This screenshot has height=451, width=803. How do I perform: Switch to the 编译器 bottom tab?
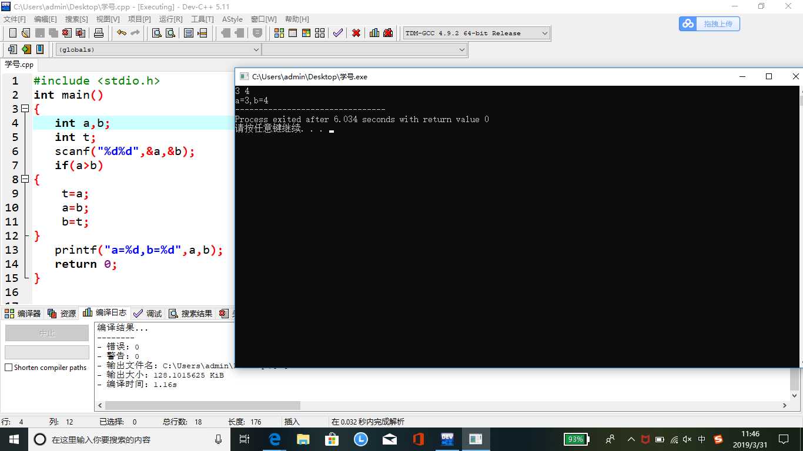(x=23, y=314)
